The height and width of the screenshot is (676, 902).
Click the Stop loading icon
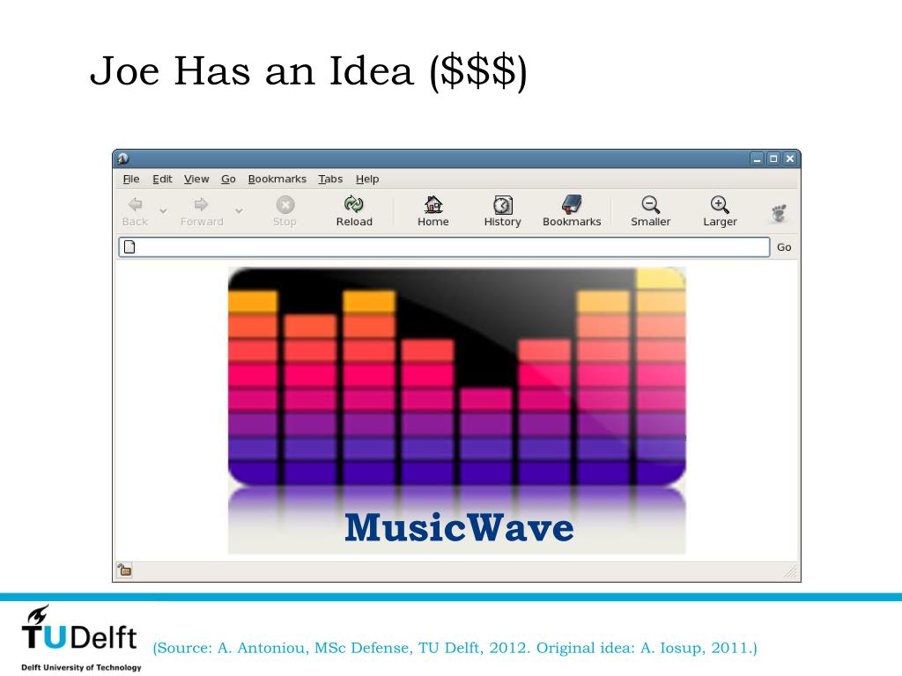tap(285, 204)
